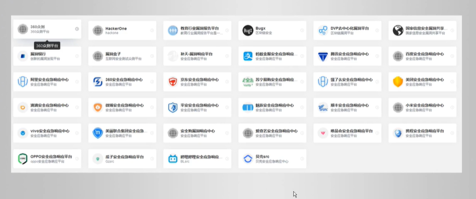Screen dimensions: 476x199
Task: Click the 腾讯安全应急响应中心 logo
Action: point(323,56)
